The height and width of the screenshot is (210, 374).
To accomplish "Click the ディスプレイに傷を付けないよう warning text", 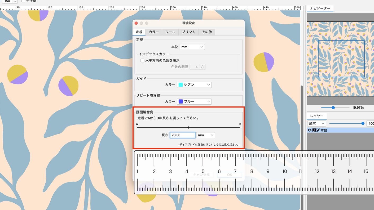I will point(209,145).
